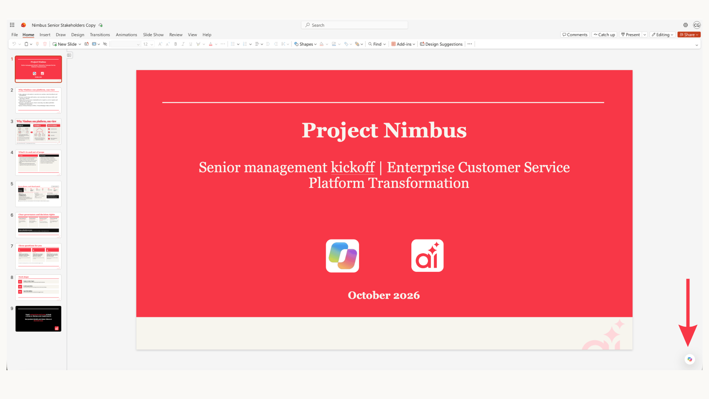
Task: Click the Search input box
Action: [354, 25]
